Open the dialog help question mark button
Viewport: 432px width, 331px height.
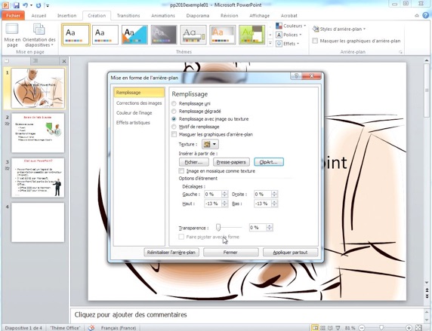point(296,76)
